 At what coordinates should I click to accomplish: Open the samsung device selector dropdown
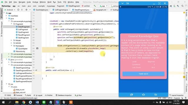pos(115,6)
